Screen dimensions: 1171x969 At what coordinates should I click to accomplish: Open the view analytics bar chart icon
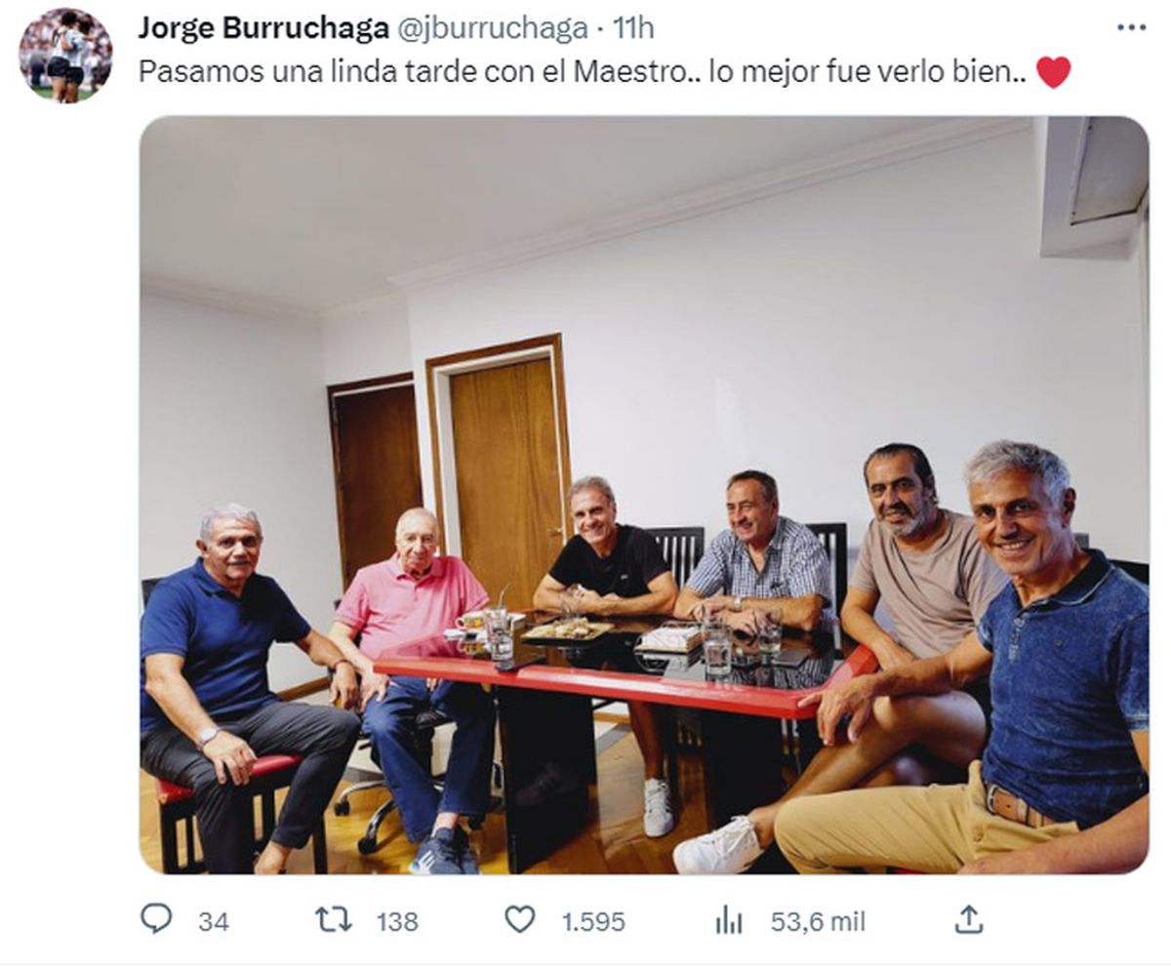(729, 920)
